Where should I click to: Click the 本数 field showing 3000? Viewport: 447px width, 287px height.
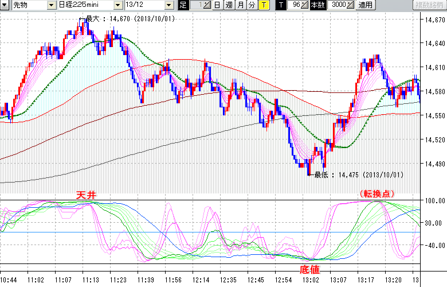(x=338, y=5)
